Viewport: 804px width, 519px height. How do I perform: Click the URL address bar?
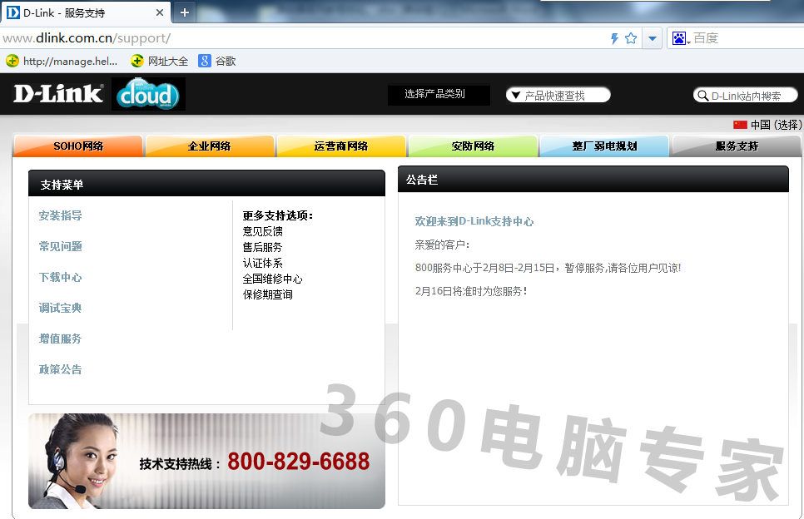302,38
